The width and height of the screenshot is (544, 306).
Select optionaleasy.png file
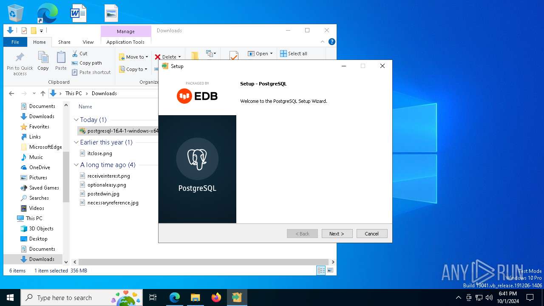point(107,185)
